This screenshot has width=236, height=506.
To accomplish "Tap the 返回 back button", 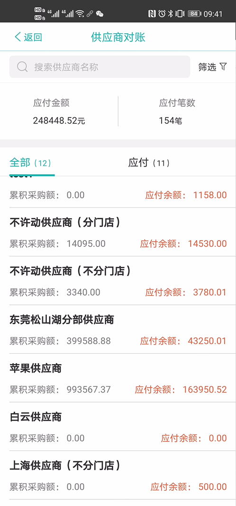I will [28, 37].
